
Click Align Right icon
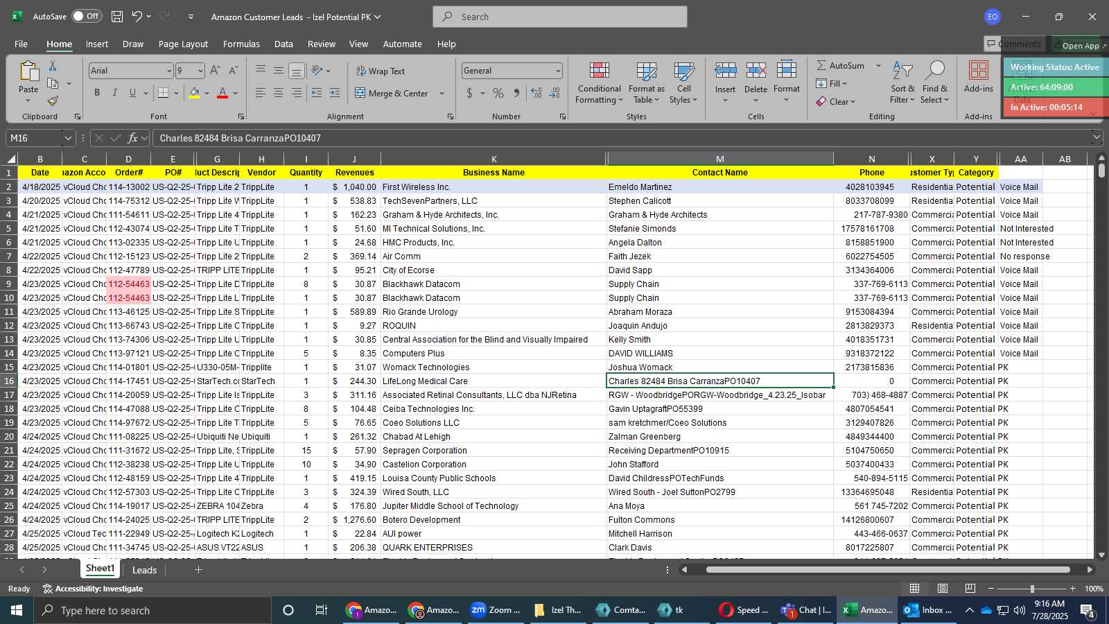[x=296, y=93]
